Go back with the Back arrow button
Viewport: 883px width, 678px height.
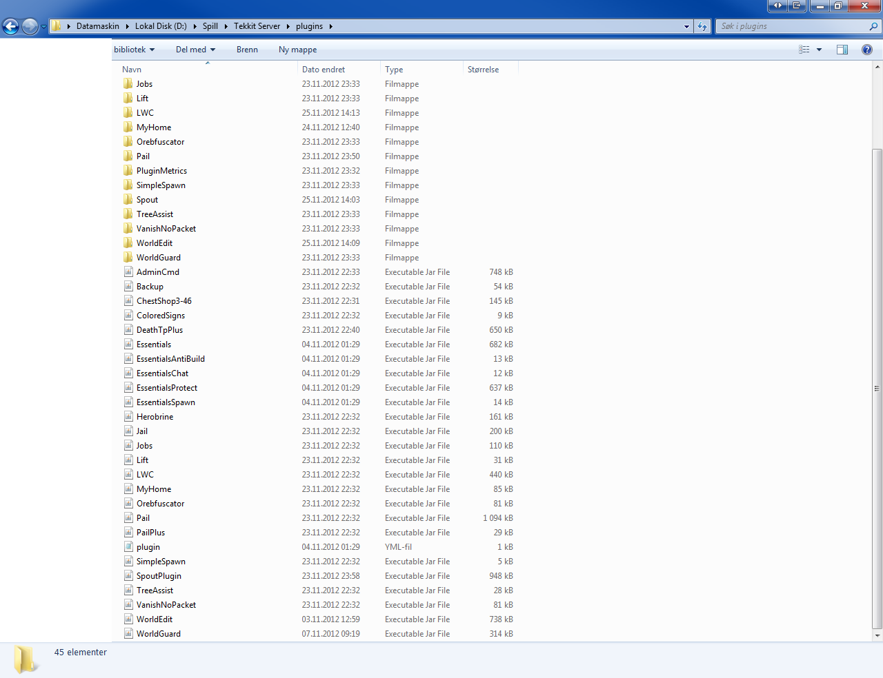[11, 26]
